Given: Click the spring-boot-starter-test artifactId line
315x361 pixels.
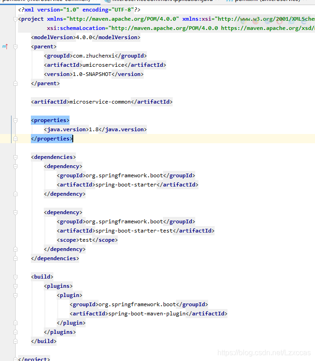Looking at the screenshot, I should pyautogui.click(x=135, y=231).
